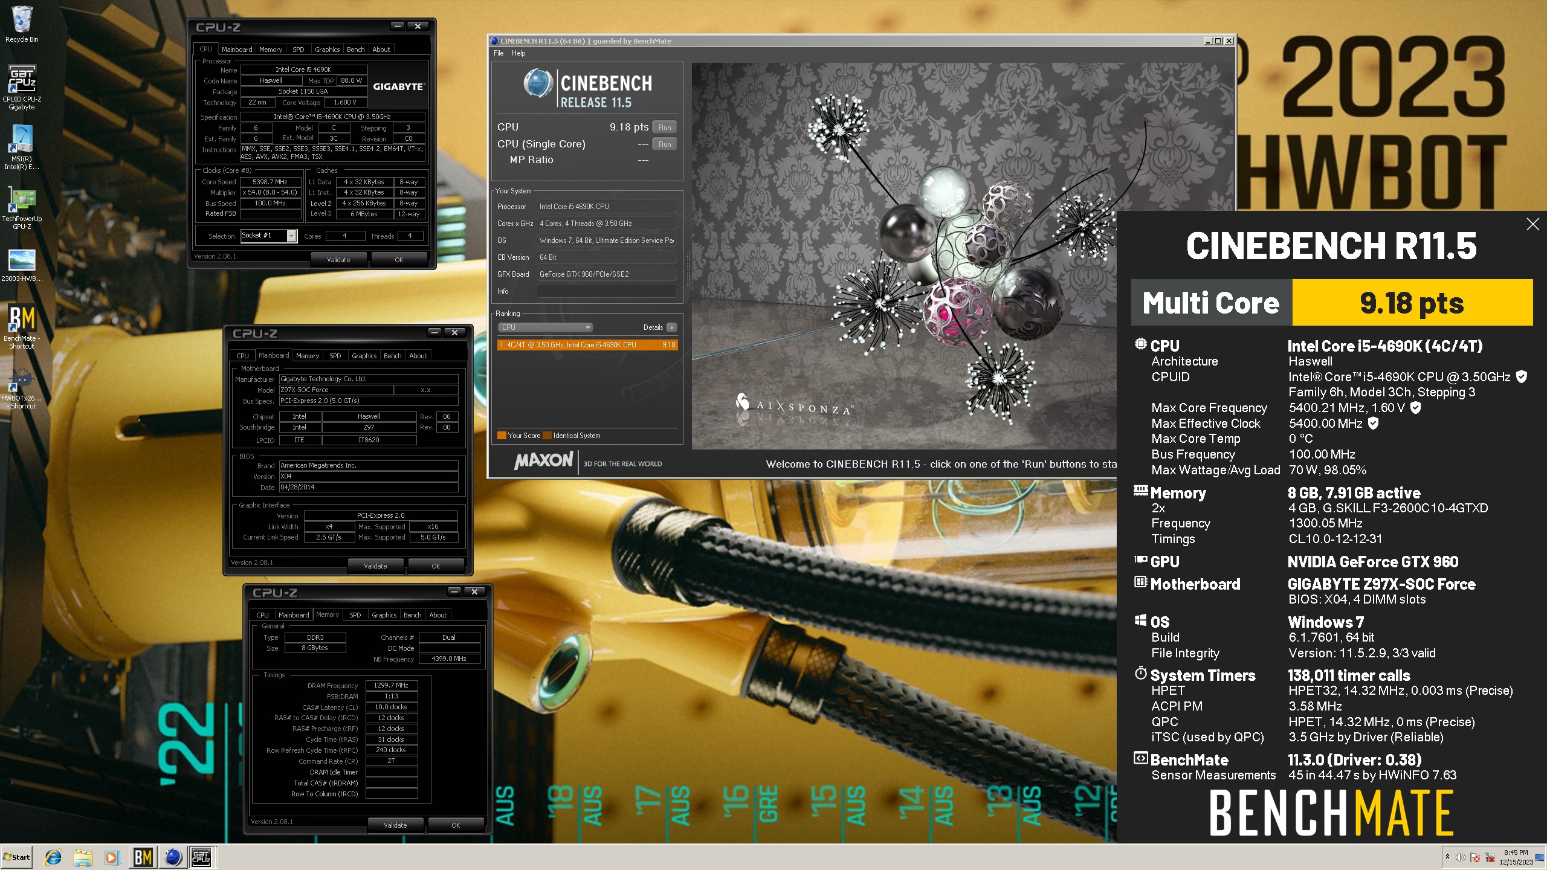
Task: Select Graphics tab in bottom CPU-Z window
Action: coord(384,615)
